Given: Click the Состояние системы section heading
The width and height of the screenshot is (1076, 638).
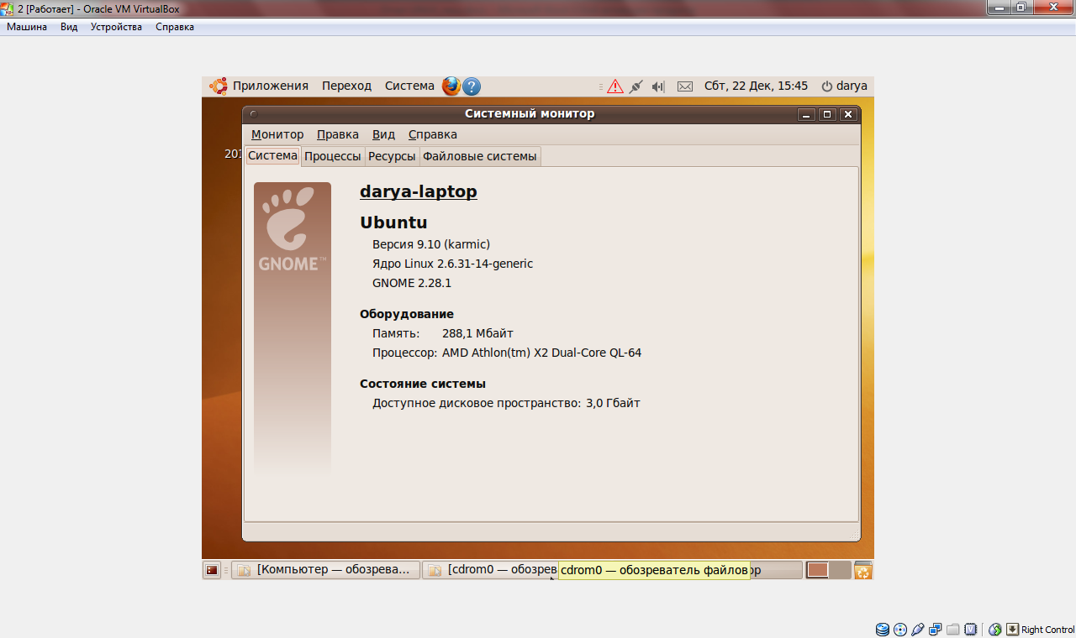Looking at the screenshot, I should click(x=423, y=384).
